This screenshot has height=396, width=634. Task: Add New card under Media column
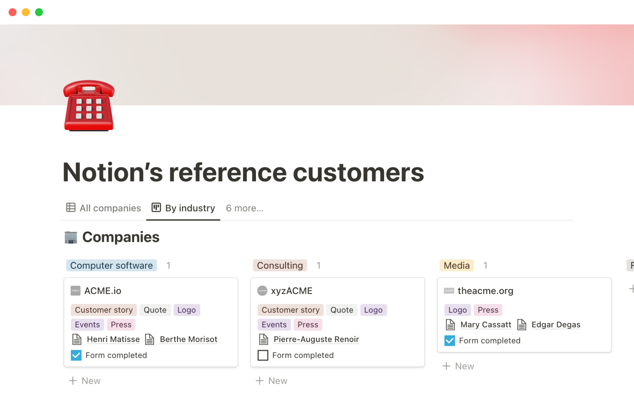coord(458,366)
